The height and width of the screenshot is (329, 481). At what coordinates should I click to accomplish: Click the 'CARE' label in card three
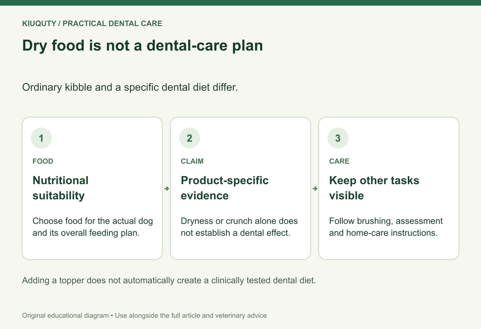[339, 161]
